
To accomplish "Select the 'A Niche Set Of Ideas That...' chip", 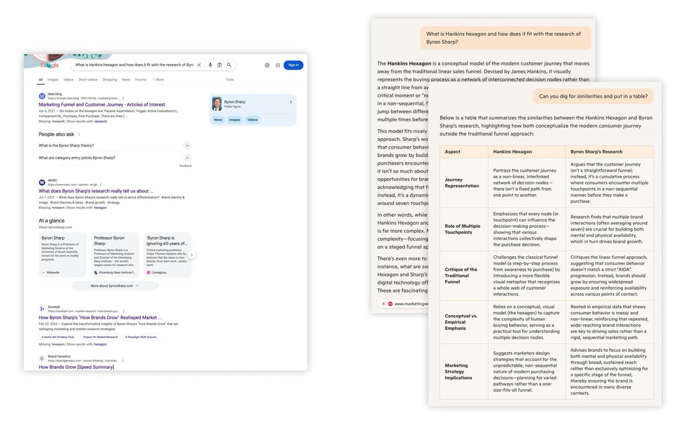I will pyautogui.click(x=59, y=337).
